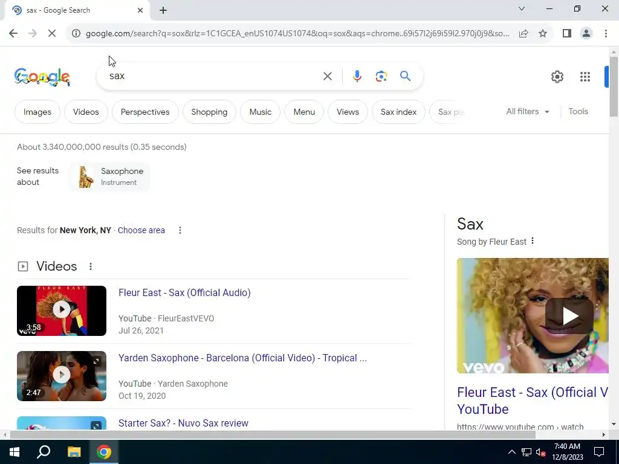
Task: Click 'YouTube · Yarden Saxophone' source text
Action: tap(173, 384)
